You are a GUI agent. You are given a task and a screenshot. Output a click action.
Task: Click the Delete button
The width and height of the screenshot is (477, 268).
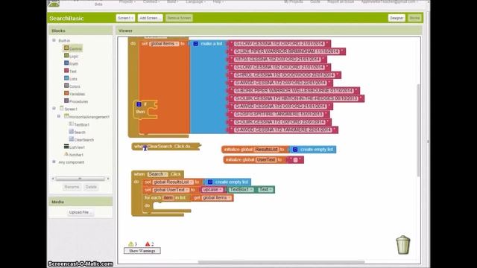pos(91,187)
